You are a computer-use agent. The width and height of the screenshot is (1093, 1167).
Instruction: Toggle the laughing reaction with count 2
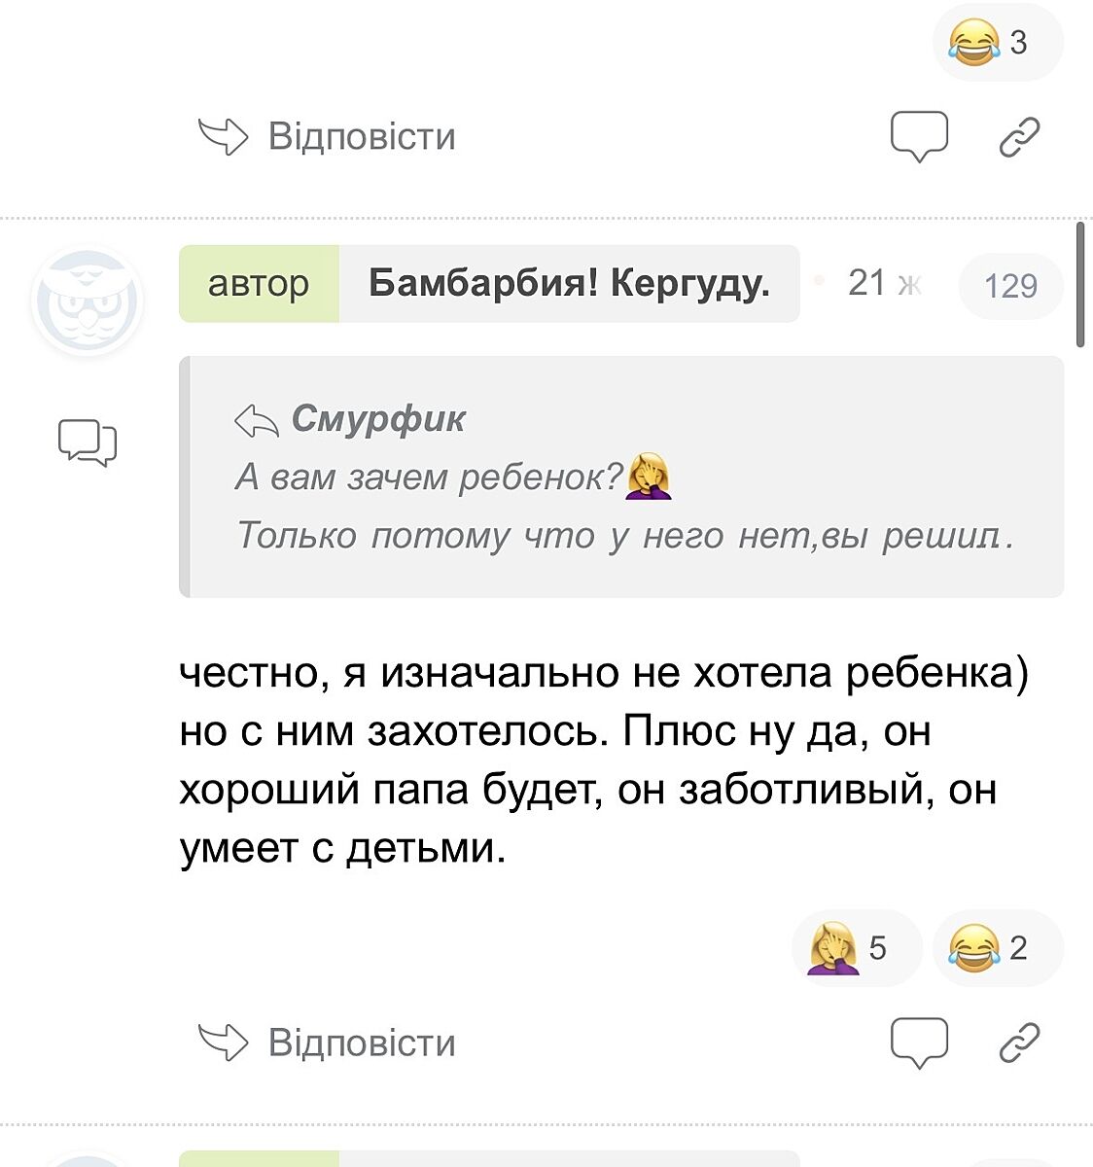tap(997, 947)
